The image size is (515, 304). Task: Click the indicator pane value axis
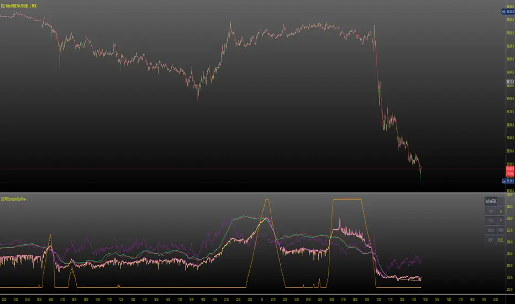pos(510,243)
